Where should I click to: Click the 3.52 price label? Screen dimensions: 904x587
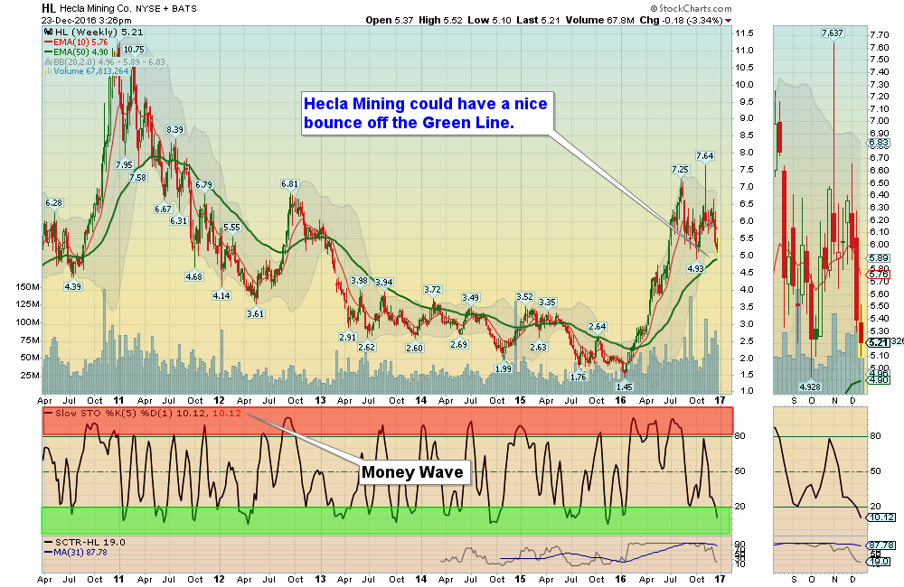tap(524, 297)
